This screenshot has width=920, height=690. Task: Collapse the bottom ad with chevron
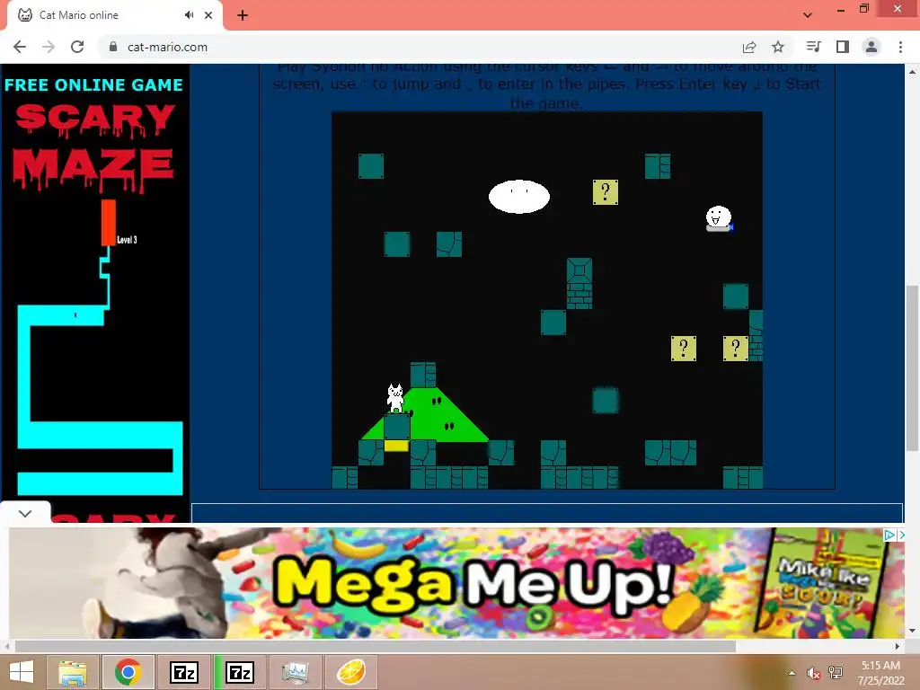(x=25, y=513)
